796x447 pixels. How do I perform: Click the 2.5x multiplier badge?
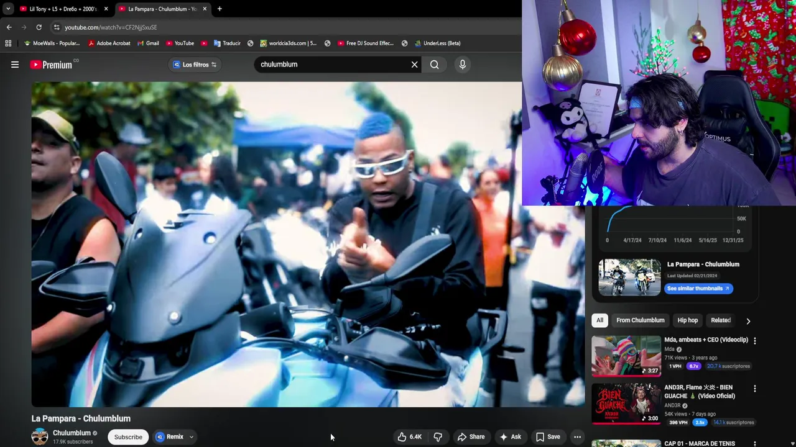[700, 423]
